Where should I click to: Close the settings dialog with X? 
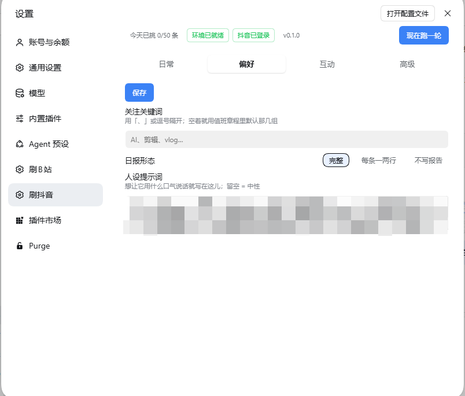tap(448, 13)
